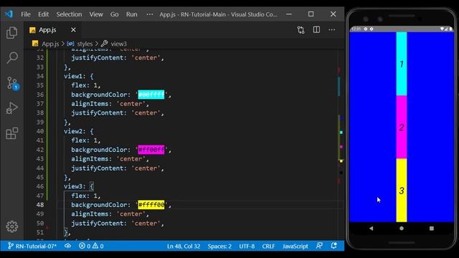Viewport: 459px width, 258px height.
Task: Open Source Control view with badge
Action: pos(12,83)
